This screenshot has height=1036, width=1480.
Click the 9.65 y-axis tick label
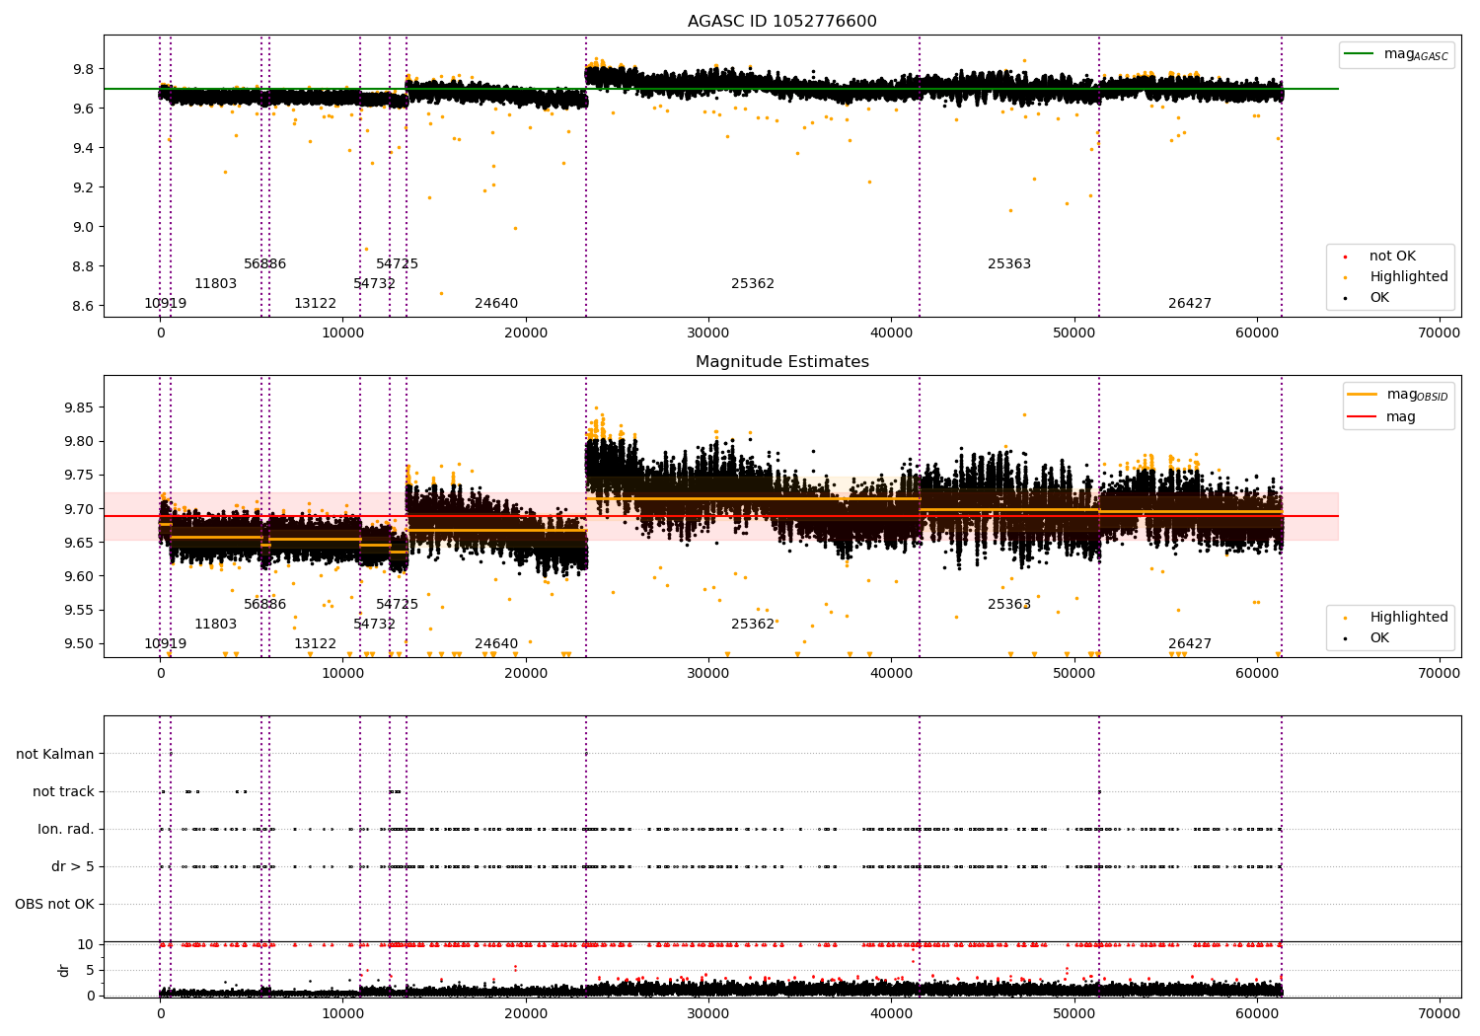tap(77, 543)
